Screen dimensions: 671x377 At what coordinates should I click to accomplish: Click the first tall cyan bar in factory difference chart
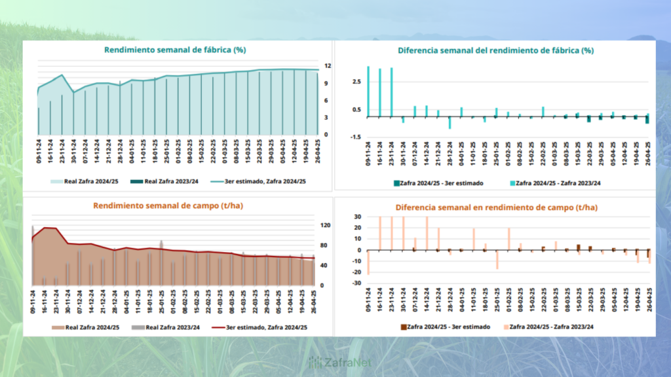tap(368, 91)
